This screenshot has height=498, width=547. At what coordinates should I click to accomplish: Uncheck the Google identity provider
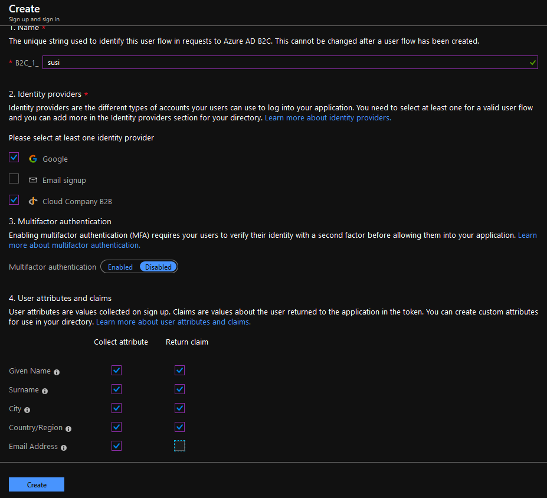(14, 158)
